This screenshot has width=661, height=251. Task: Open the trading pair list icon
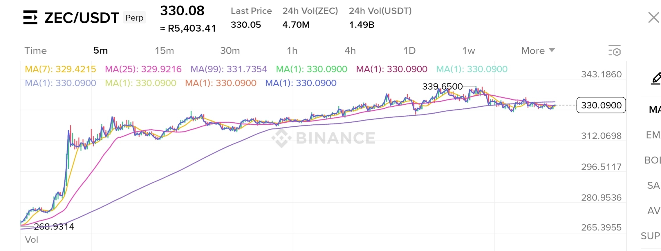30,17
